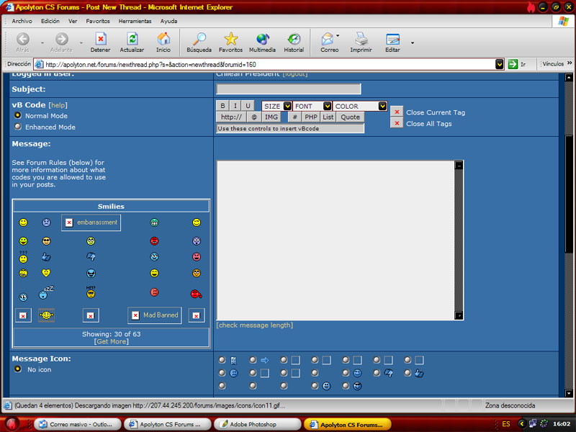Select the No icon radio option
This screenshot has width=576, height=432.
pyautogui.click(x=17, y=369)
